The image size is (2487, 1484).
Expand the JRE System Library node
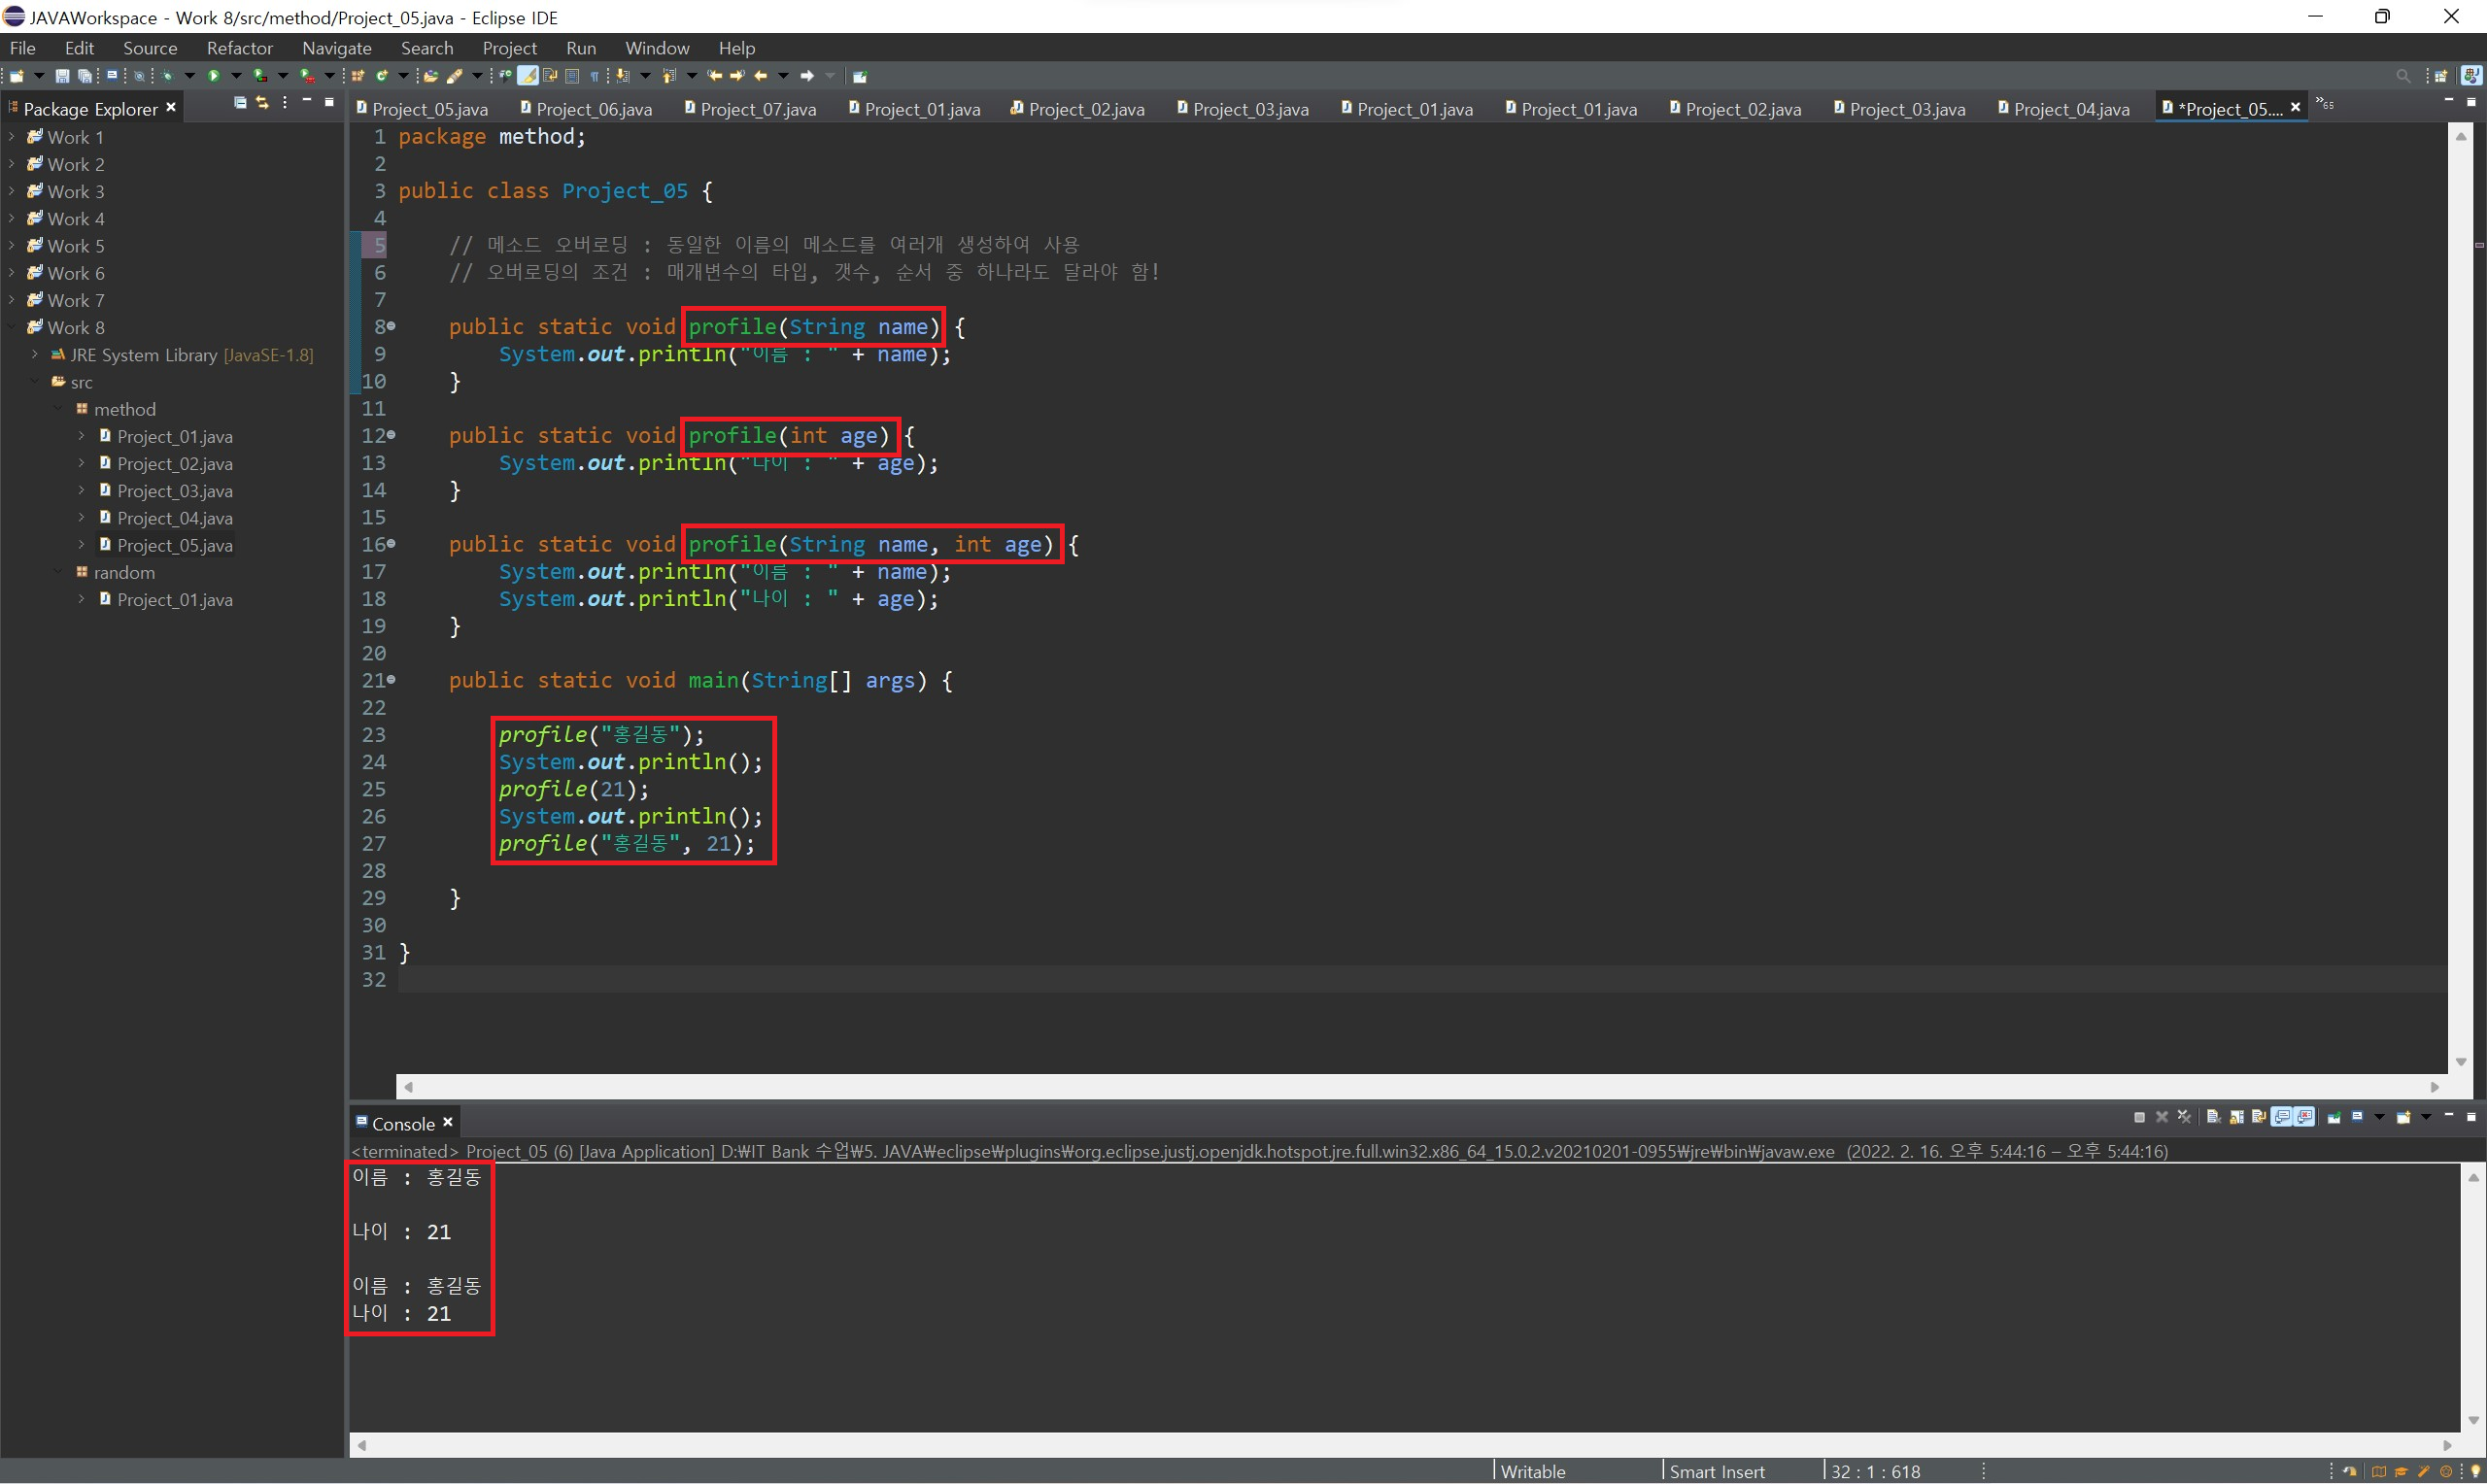[x=35, y=355]
